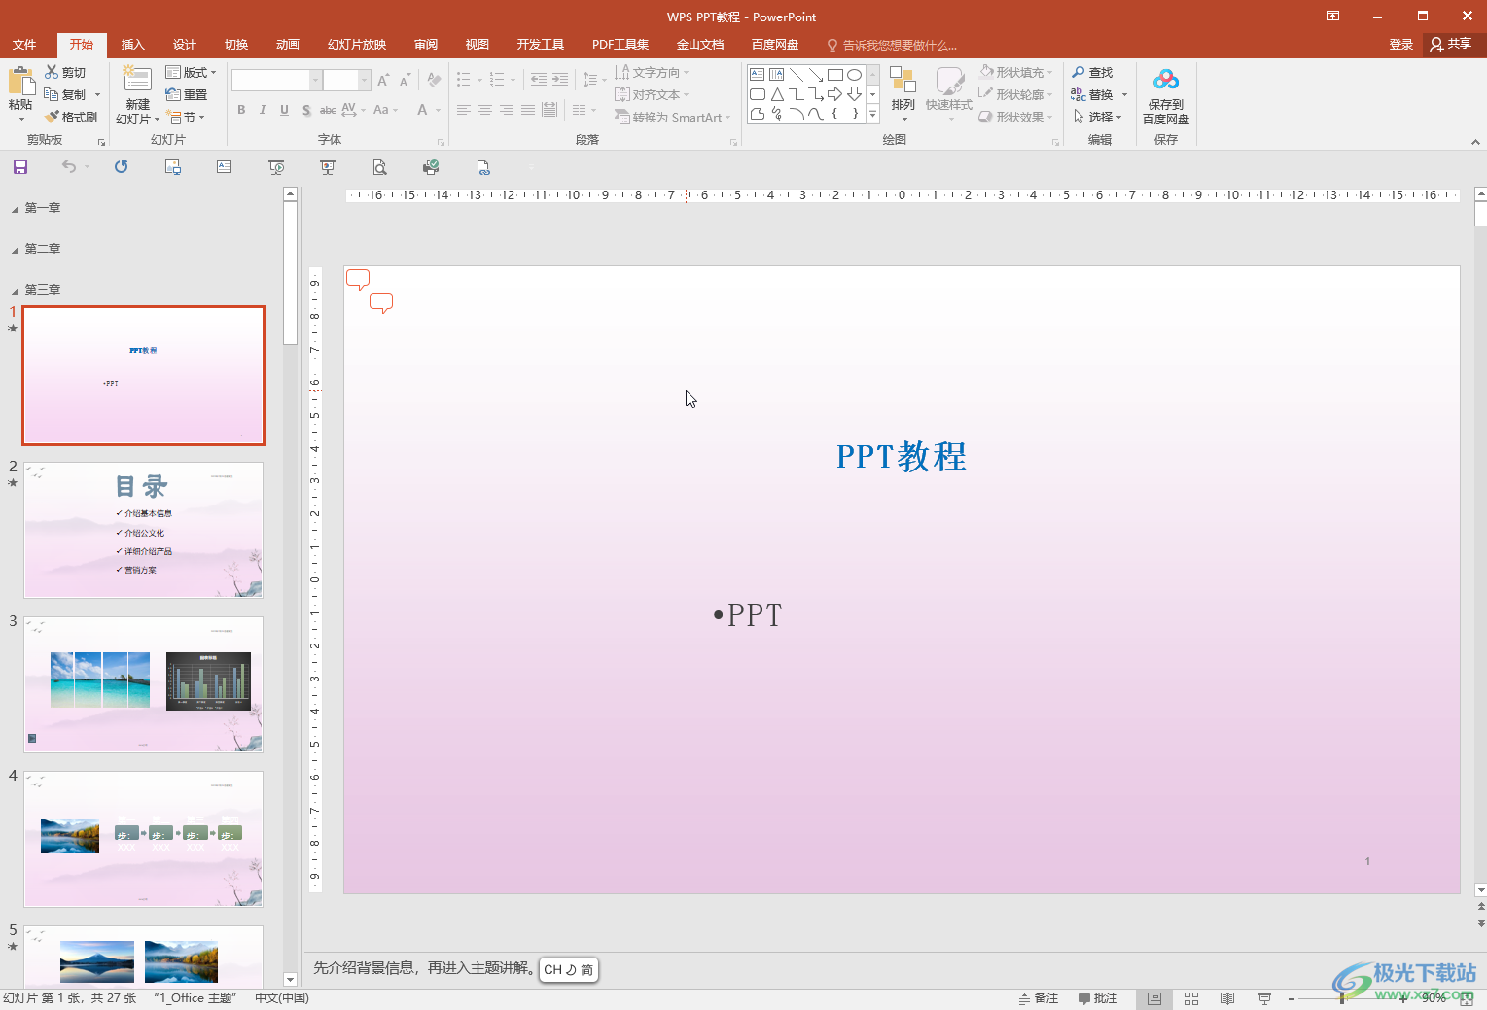Switch to Slide Sorter view icon
Screen dimensions: 1487x1010
pyautogui.click(x=1191, y=998)
